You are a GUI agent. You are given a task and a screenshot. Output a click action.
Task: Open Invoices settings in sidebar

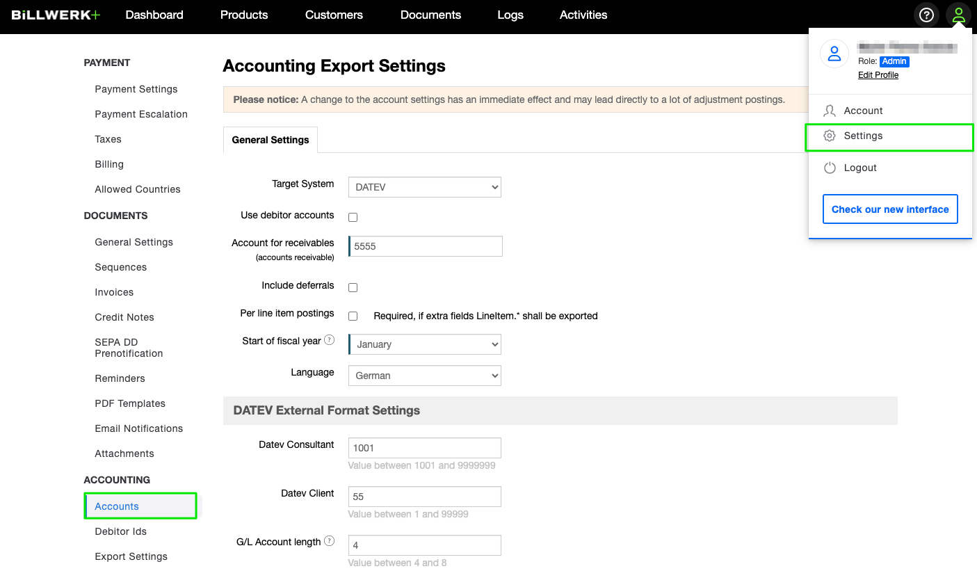click(x=114, y=292)
